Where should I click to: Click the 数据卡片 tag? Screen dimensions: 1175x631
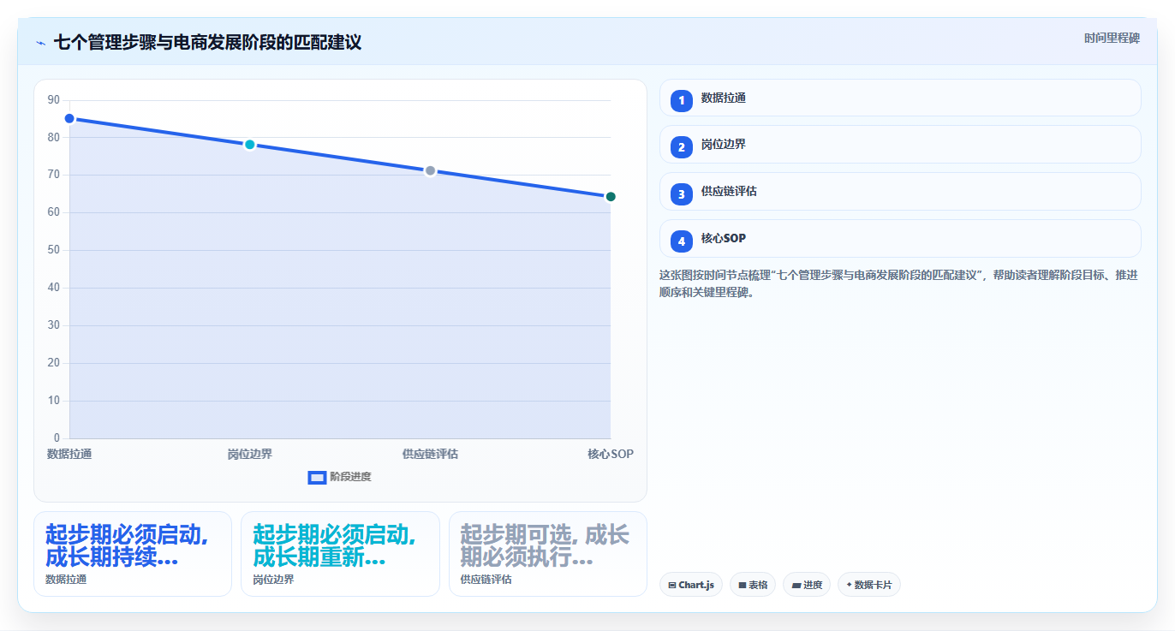869,585
